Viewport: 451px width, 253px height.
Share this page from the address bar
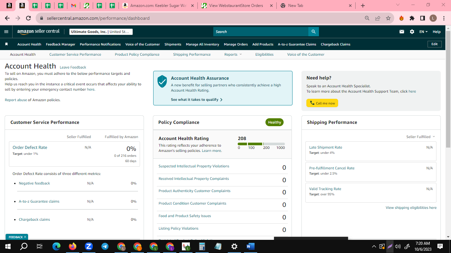[x=378, y=18]
